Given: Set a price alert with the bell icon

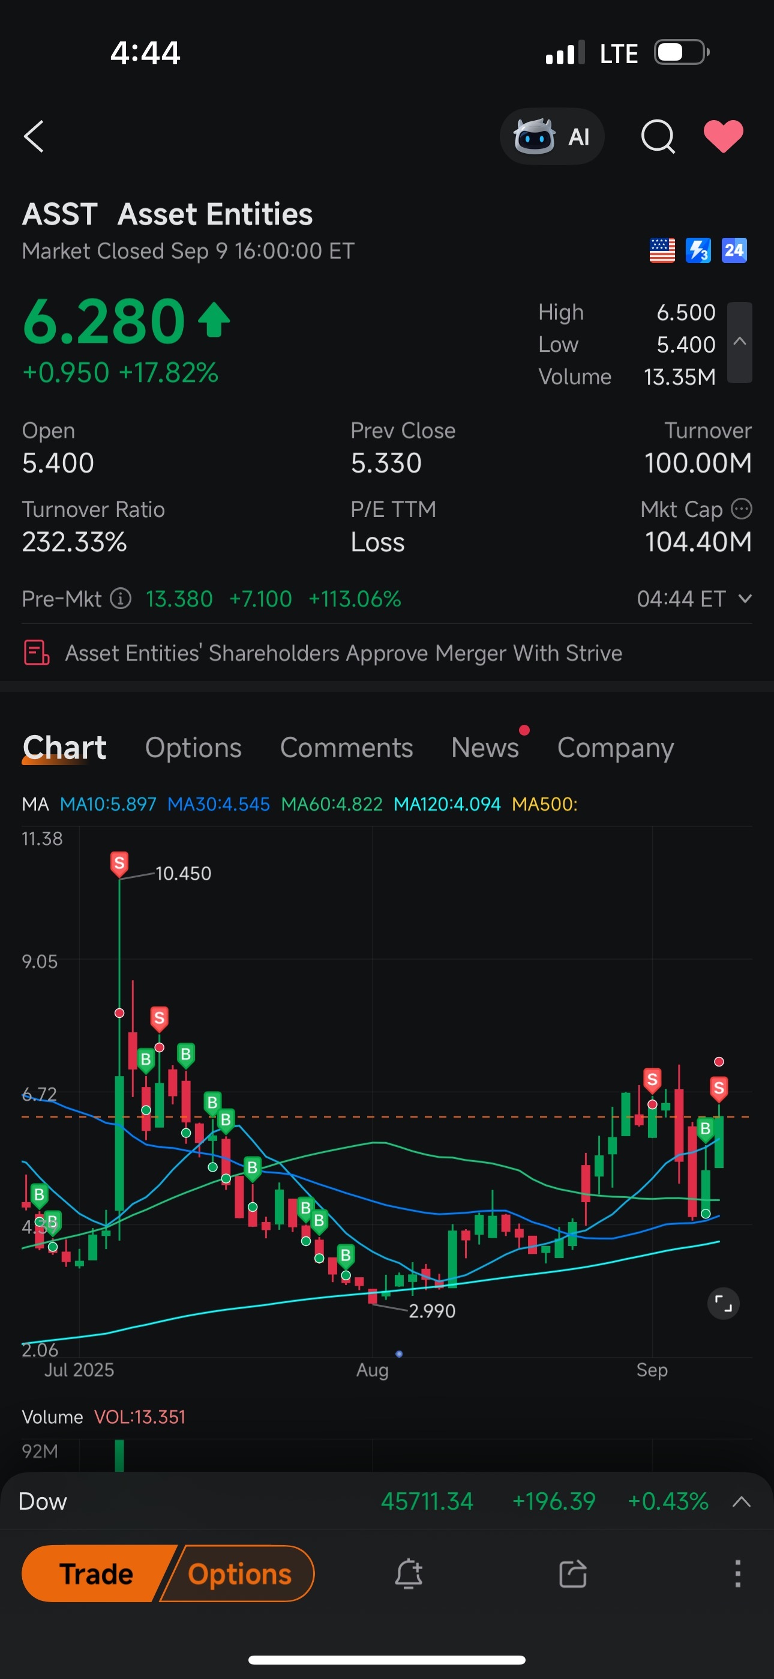Looking at the screenshot, I should click(x=409, y=1573).
